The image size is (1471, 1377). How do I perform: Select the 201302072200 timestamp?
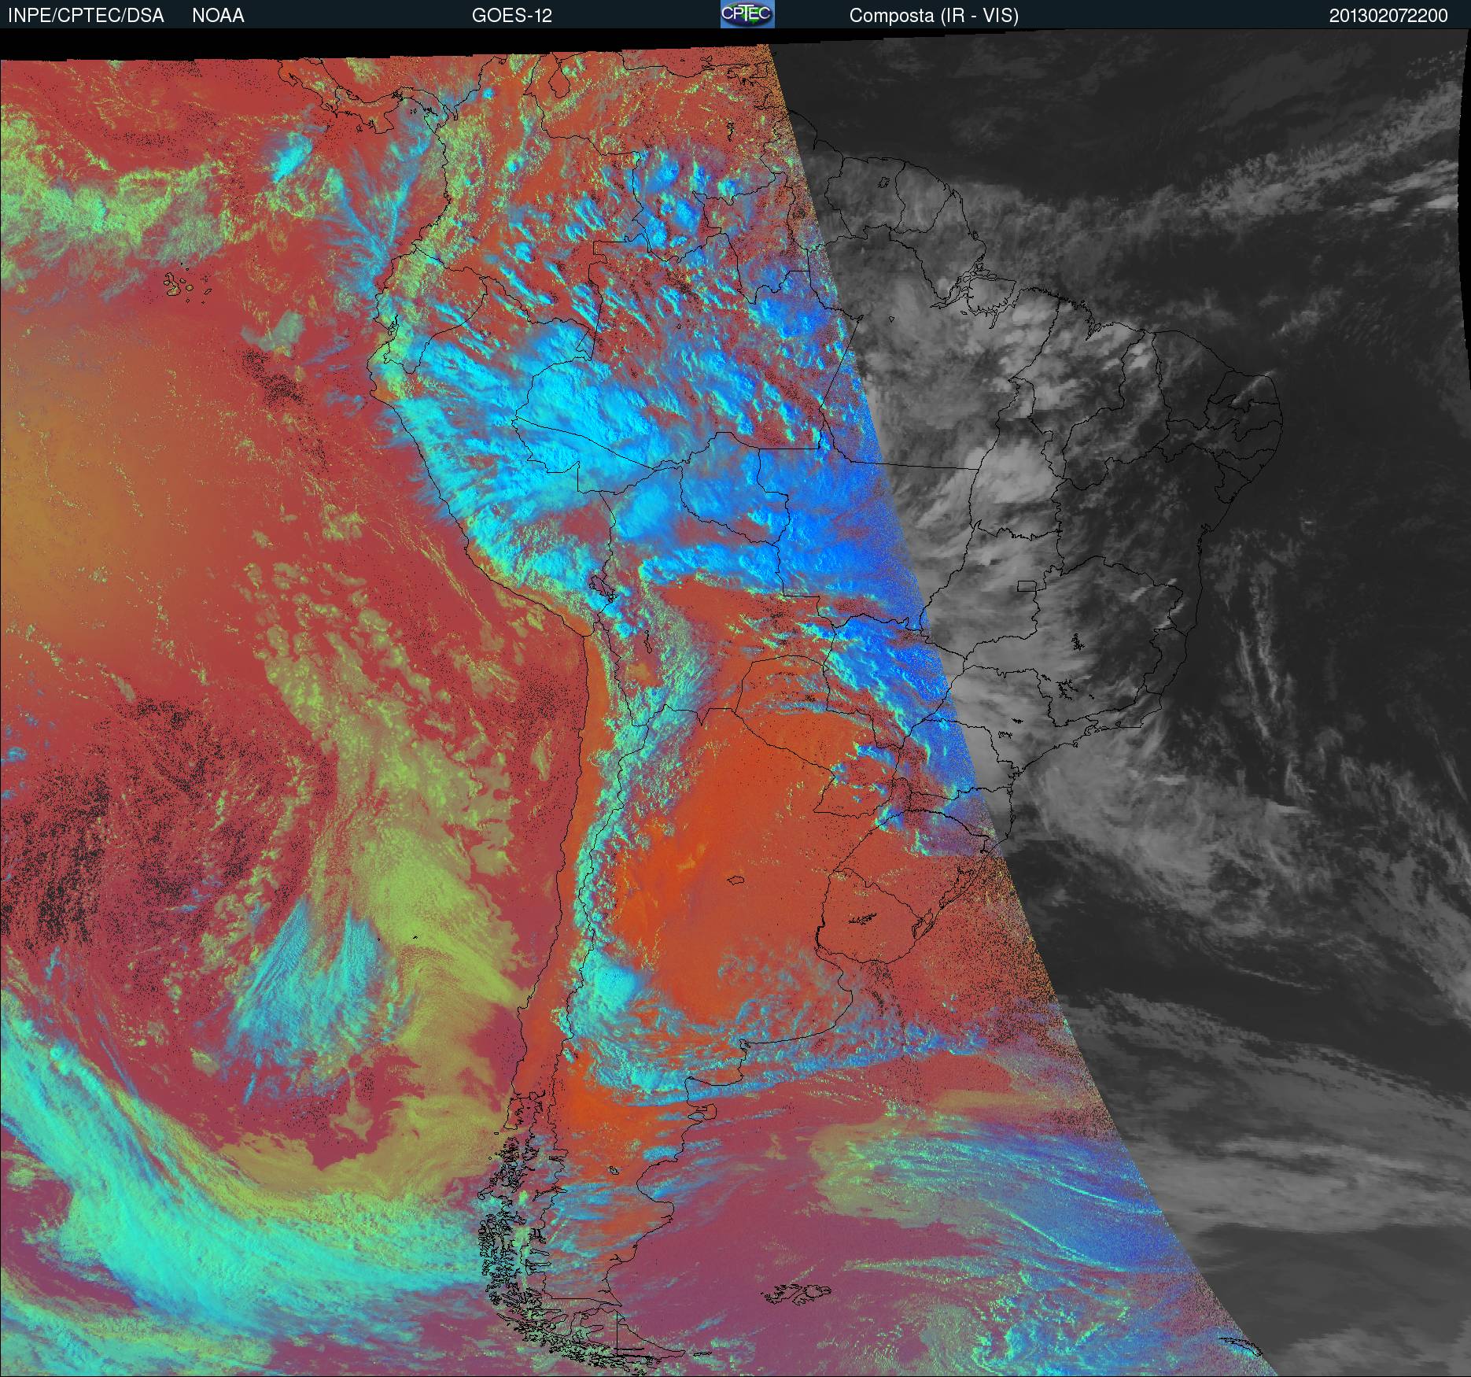pos(1388,16)
